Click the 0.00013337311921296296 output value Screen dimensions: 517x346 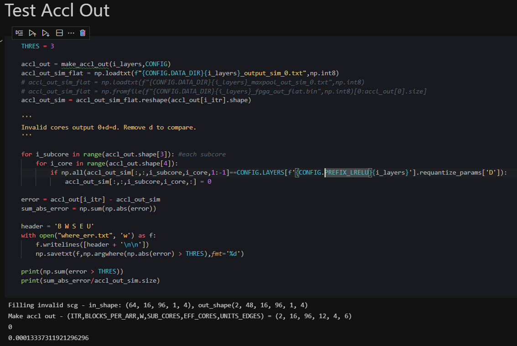[x=48, y=338]
